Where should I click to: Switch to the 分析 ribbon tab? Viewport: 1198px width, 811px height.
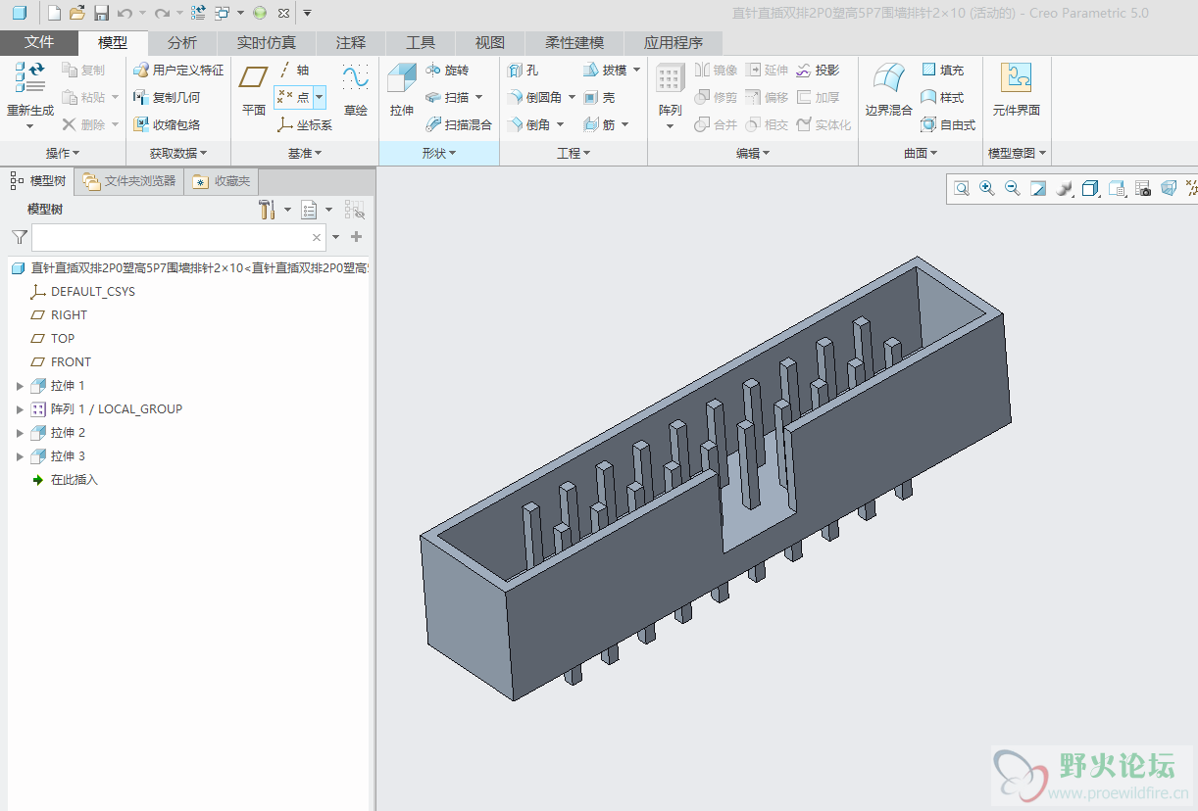pyautogui.click(x=182, y=42)
